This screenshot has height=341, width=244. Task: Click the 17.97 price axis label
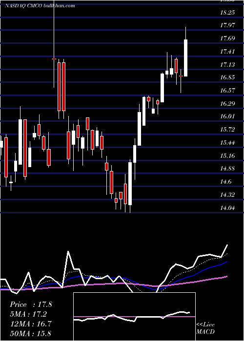(227, 25)
